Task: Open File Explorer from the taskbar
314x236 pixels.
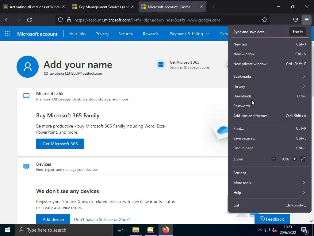Action: [x=136, y=230]
